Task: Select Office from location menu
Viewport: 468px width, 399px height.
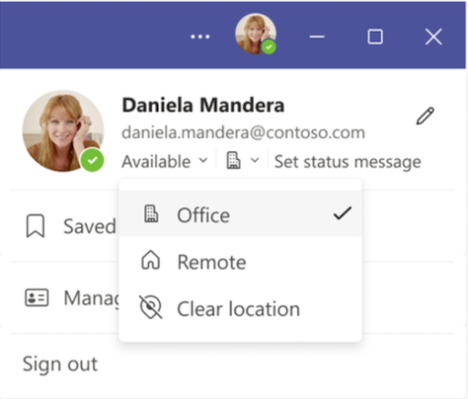Action: [x=240, y=214]
